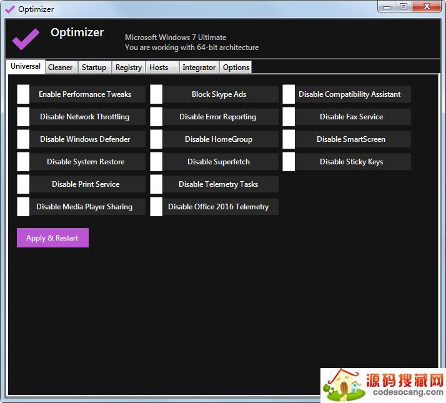Screen dimensions: 446x403
Task: Open the Registry tab
Action: 129,67
